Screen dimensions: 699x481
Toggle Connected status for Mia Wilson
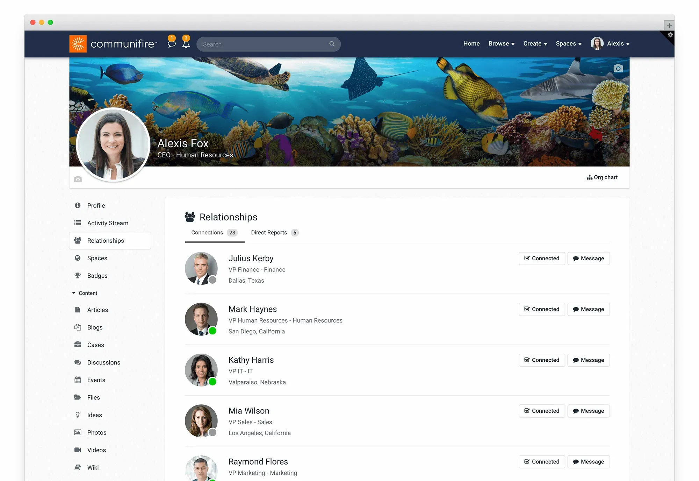point(542,411)
